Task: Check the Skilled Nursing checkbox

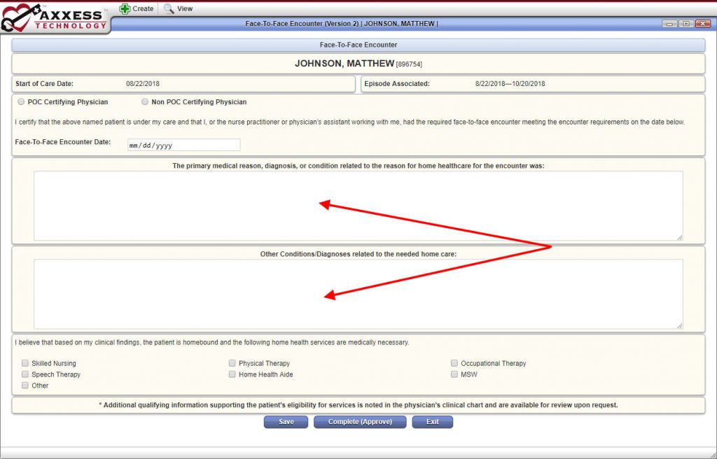Action: click(25, 363)
